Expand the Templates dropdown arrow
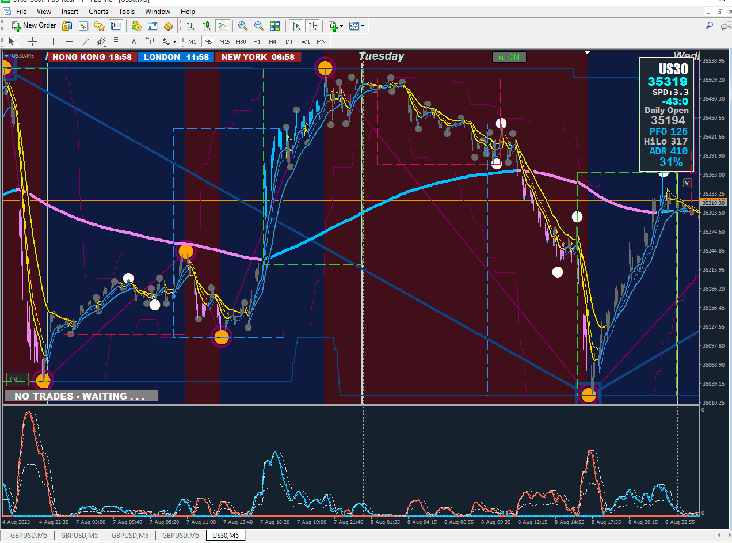732x543 pixels. pos(363,26)
